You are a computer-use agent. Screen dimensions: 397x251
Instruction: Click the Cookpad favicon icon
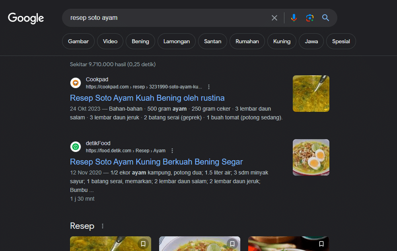pyautogui.click(x=76, y=83)
